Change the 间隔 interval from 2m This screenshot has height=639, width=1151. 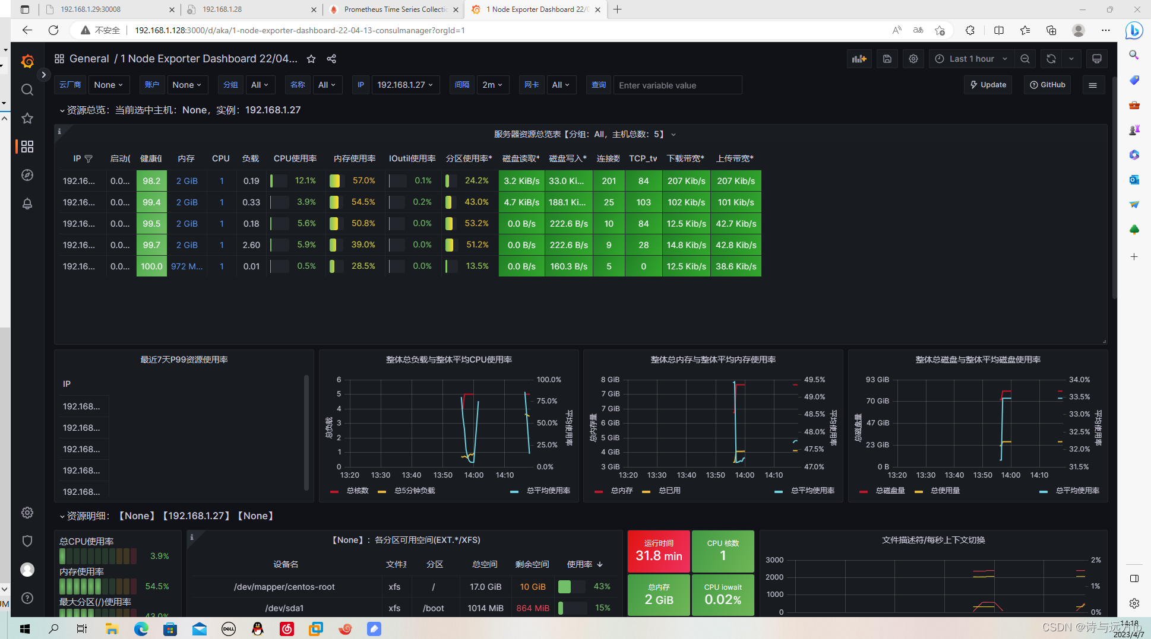(493, 85)
